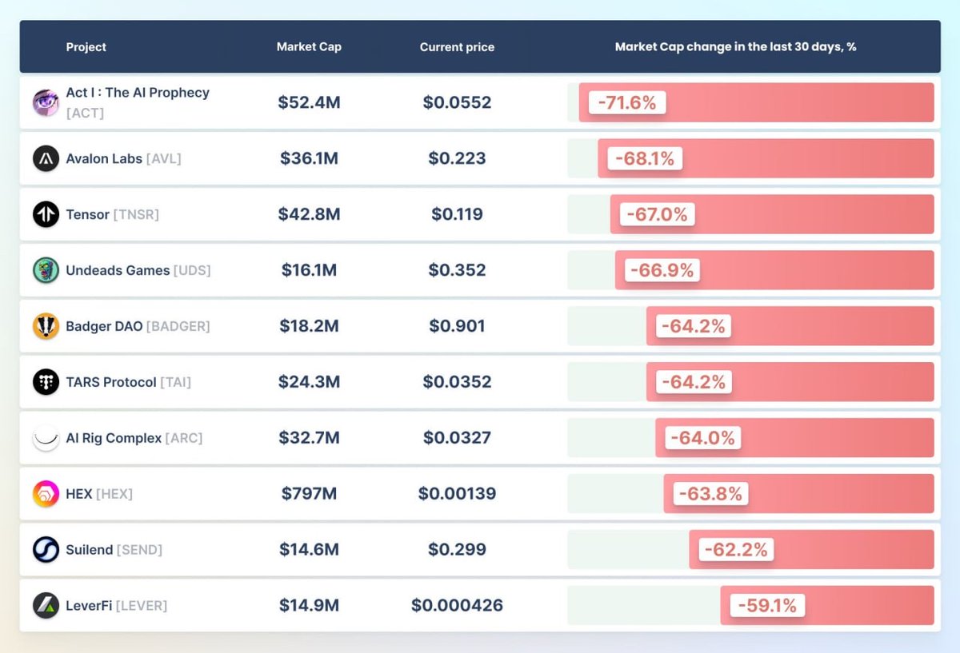Select the TARS Protocol project name
The width and height of the screenshot is (960, 653).
point(111,382)
